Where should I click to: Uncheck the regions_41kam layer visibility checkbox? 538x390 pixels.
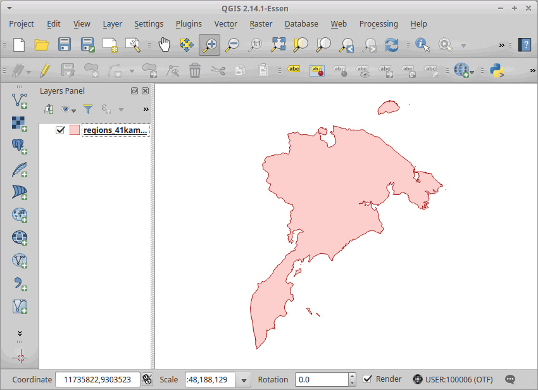pyautogui.click(x=61, y=130)
